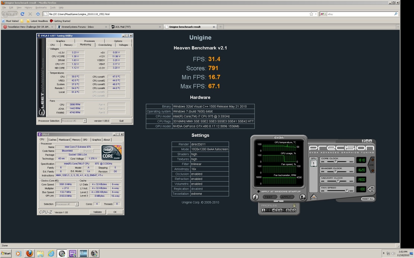
Task: Open Processor Selection dropdown in E-LEET
Action: point(85,121)
